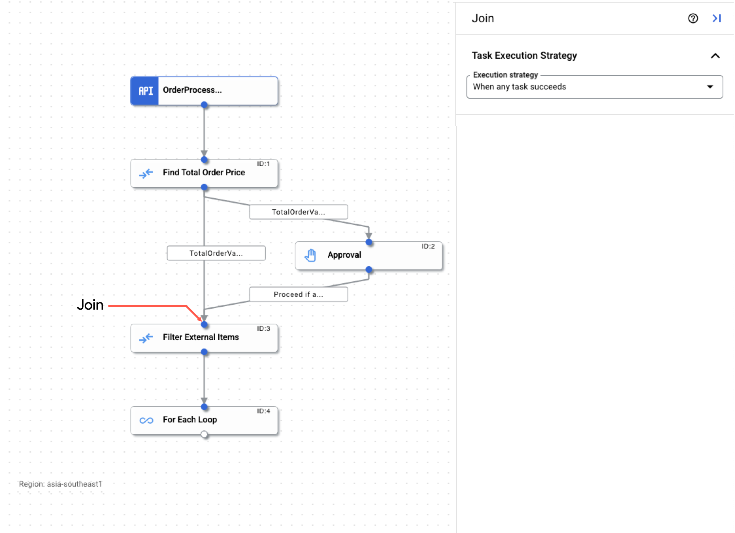Click the Filter External Items node

coord(202,337)
